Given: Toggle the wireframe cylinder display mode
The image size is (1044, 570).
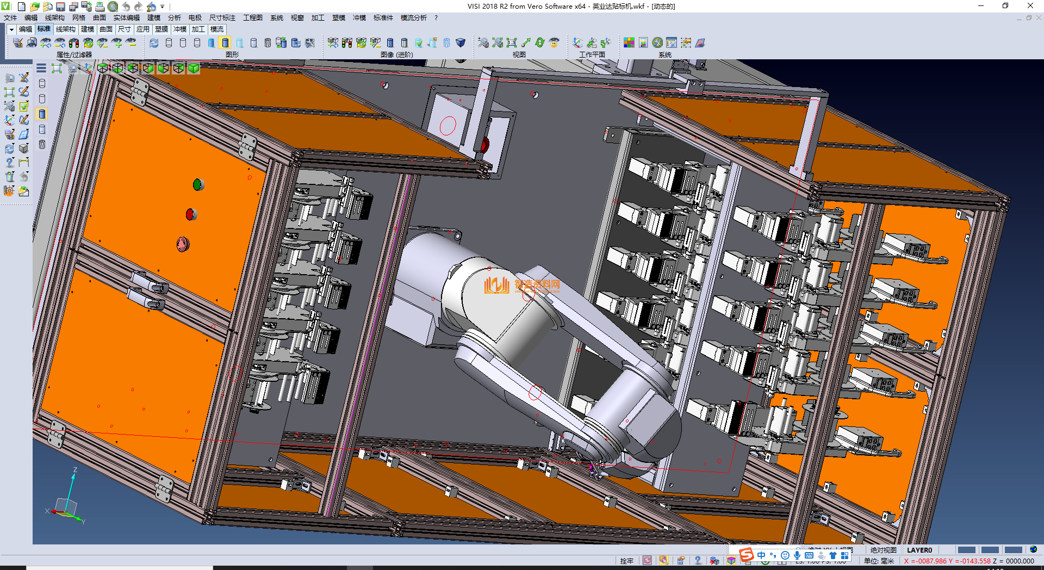Looking at the screenshot, I should pos(169,42).
